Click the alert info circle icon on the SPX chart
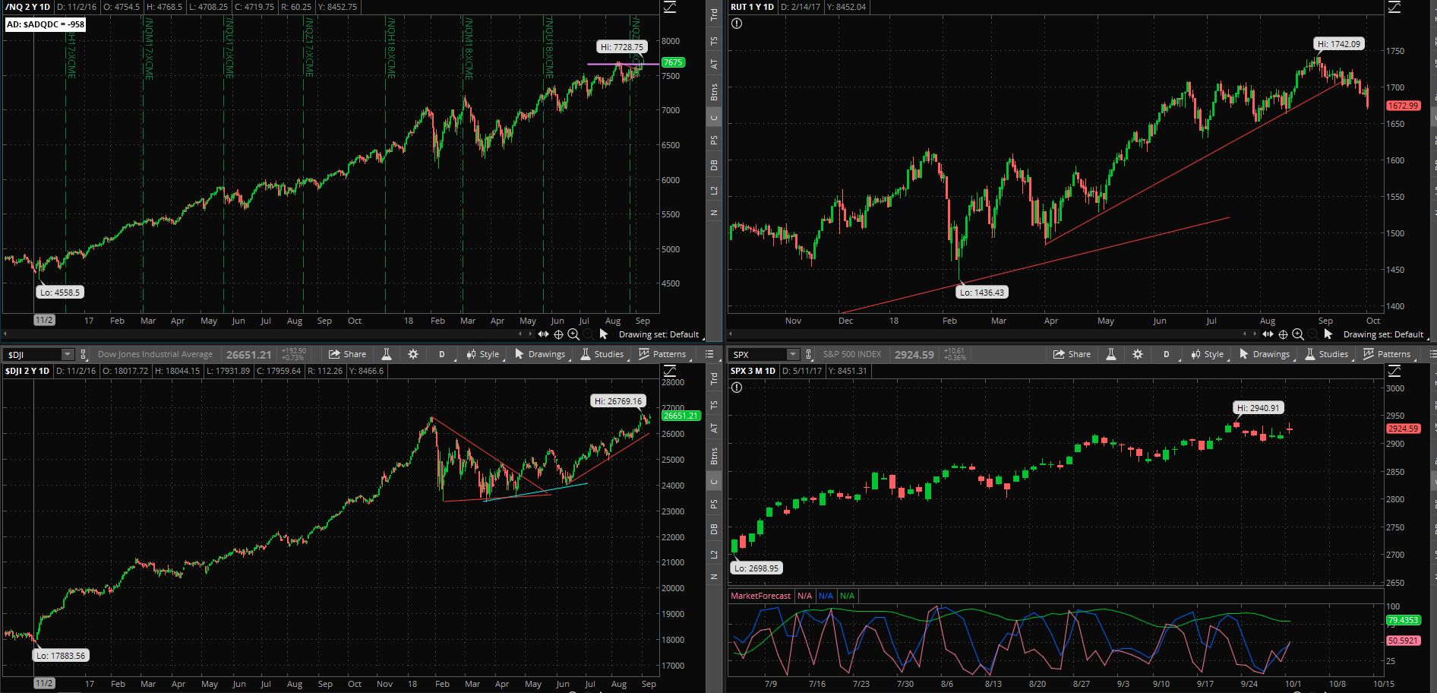This screenshot has height=693, width=1437. click(737, 388)
